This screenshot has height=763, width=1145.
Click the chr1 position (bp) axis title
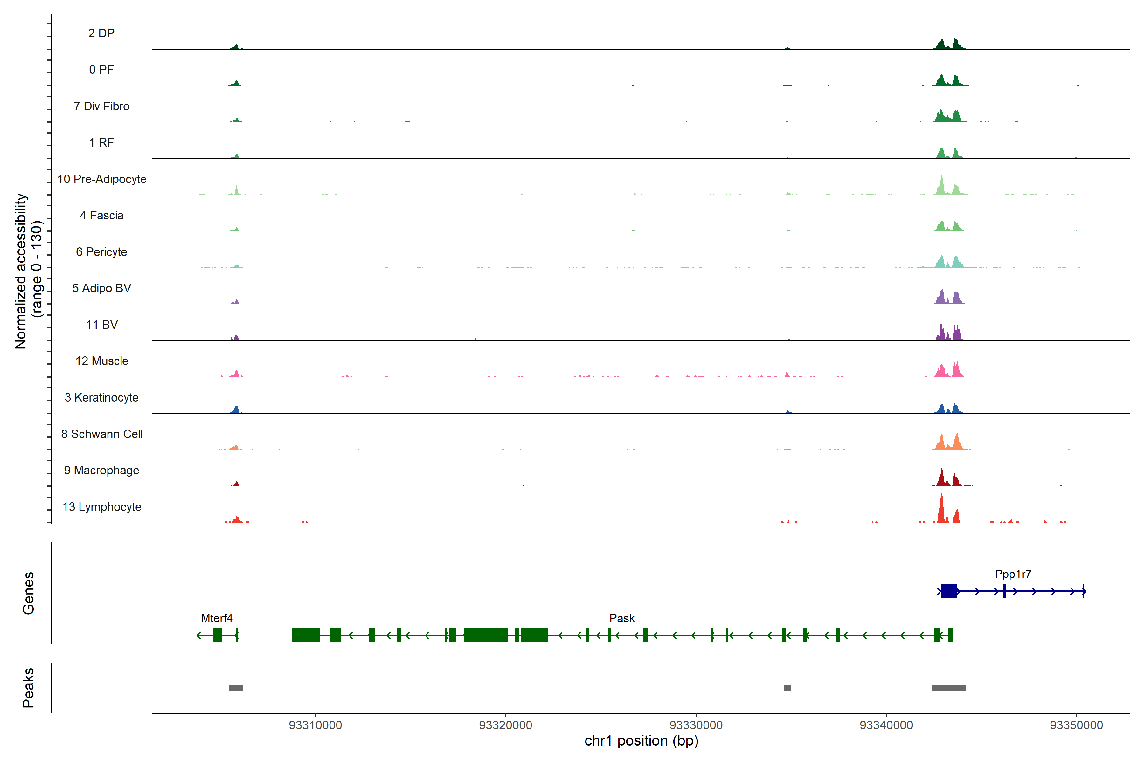641,741
